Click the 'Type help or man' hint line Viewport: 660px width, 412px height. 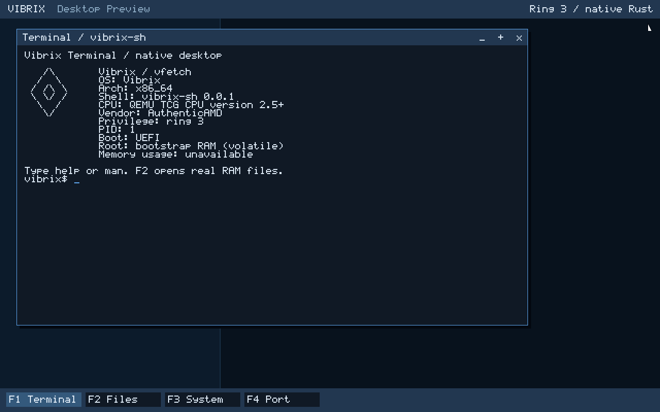154,171
